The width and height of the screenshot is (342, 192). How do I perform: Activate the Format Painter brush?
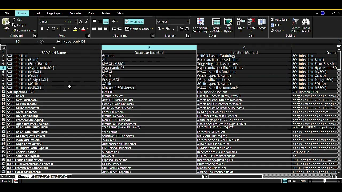pos(24,31)
